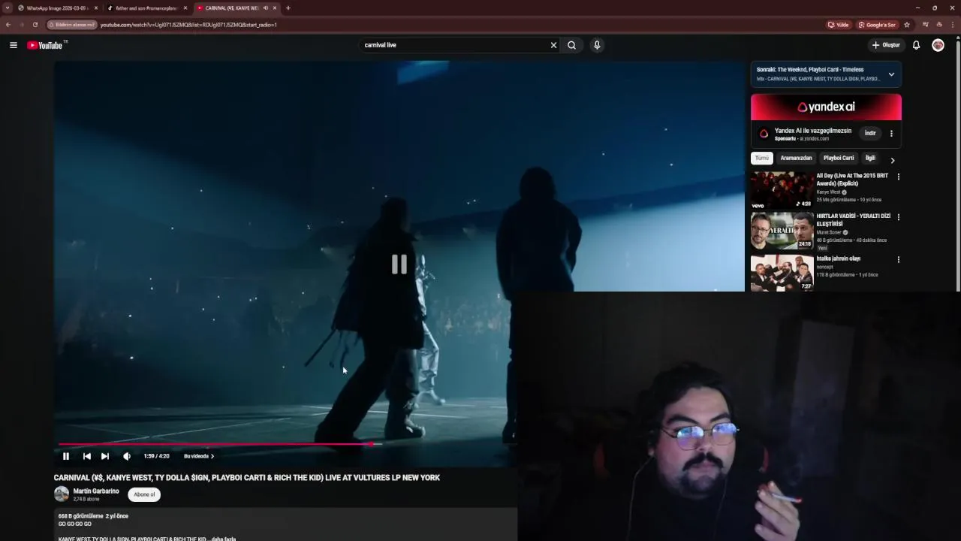Open options for 'HIRTLAR VADİSİ' video
This screenshot has width=961, height=541.
(x=898, y=217)
